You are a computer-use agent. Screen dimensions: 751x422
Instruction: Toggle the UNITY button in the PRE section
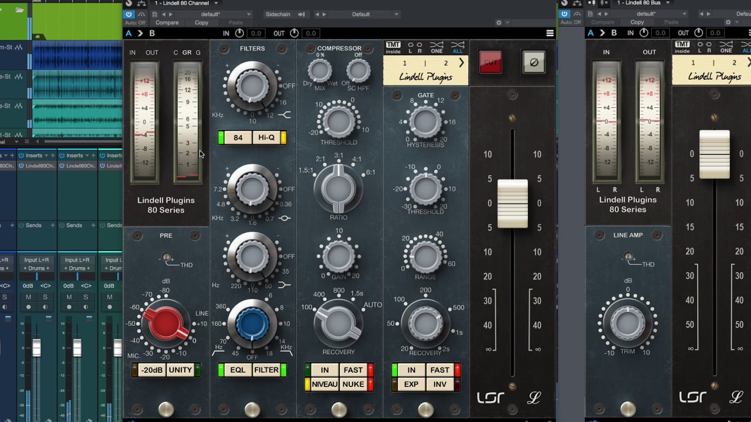180,370
